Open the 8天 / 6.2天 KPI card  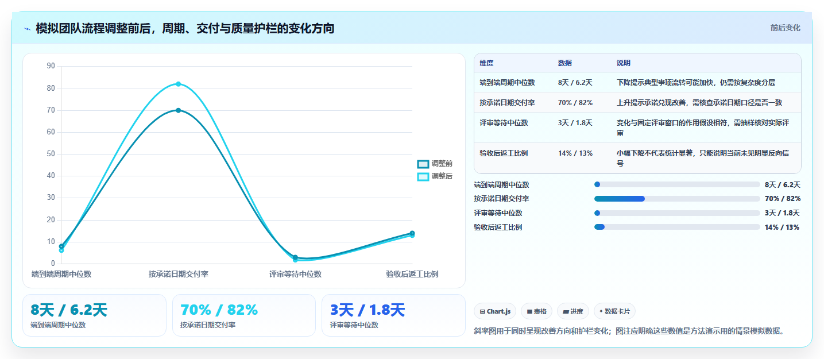click(x=94, y=315)
